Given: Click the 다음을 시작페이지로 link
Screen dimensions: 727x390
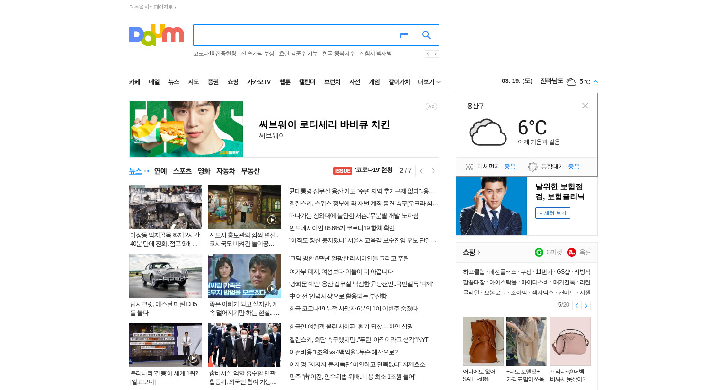Looking at the screenshot, I should (152, 7).
